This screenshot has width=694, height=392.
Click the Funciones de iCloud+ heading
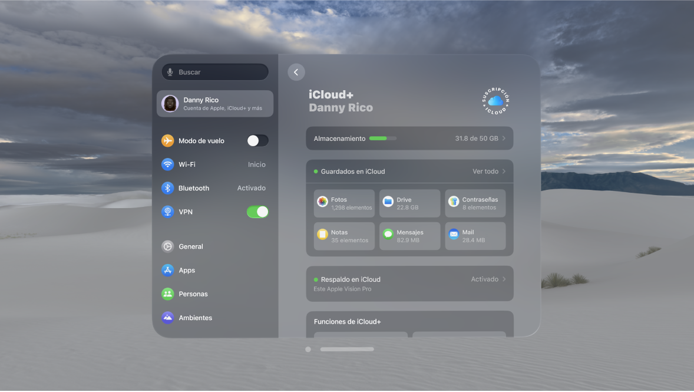(348, 322)
